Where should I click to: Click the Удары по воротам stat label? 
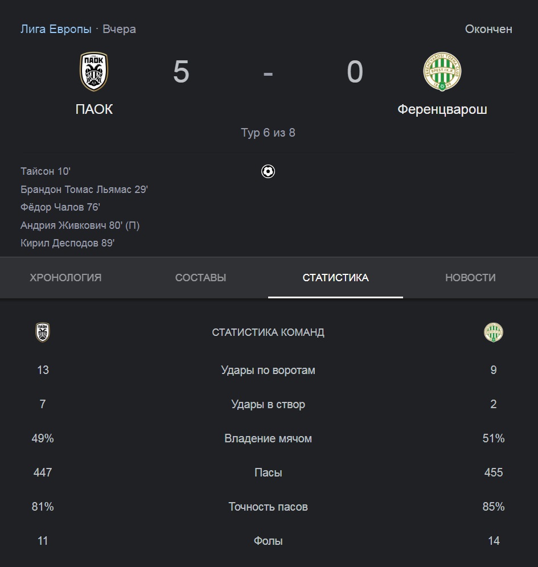pos(268,370)
